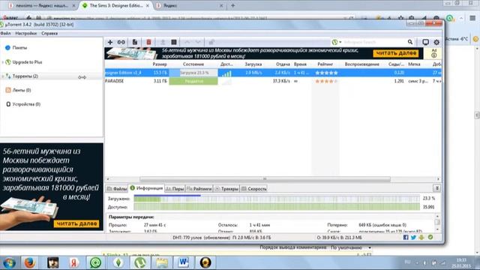This screenshot has width=480, height=270.
Task: Sort by Отдача column header
Action: click(283, 64)
